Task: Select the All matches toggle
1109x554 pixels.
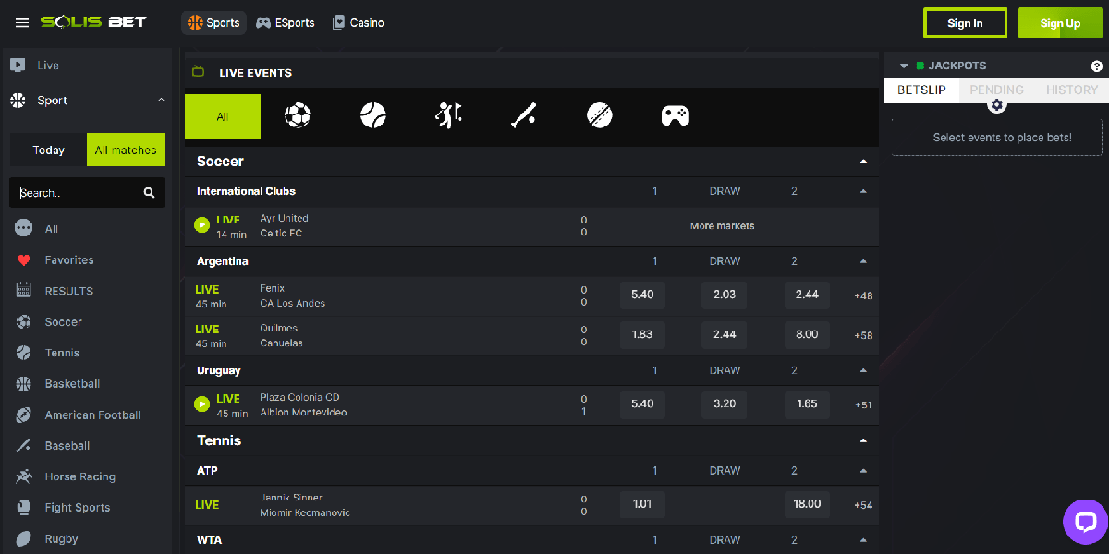Action: point(126,150)
